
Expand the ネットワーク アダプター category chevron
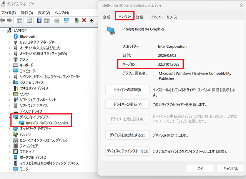pyautogui.click(x=10, y=129)
